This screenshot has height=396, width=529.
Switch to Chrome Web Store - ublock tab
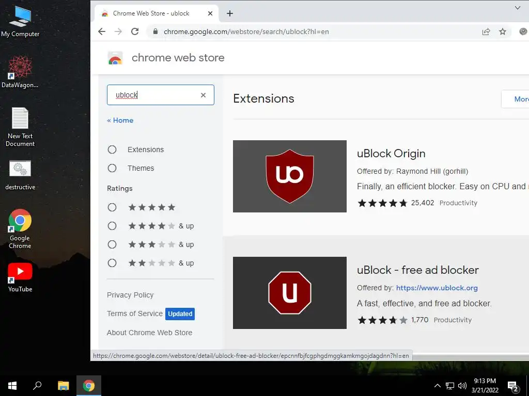[x=156, y=13]
